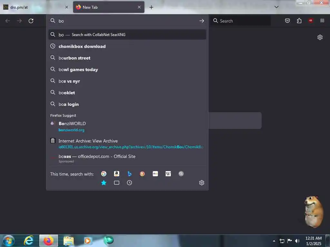Click the Go arrow in address bar
This screenshot has width=330, height=247.
[202, 21]
